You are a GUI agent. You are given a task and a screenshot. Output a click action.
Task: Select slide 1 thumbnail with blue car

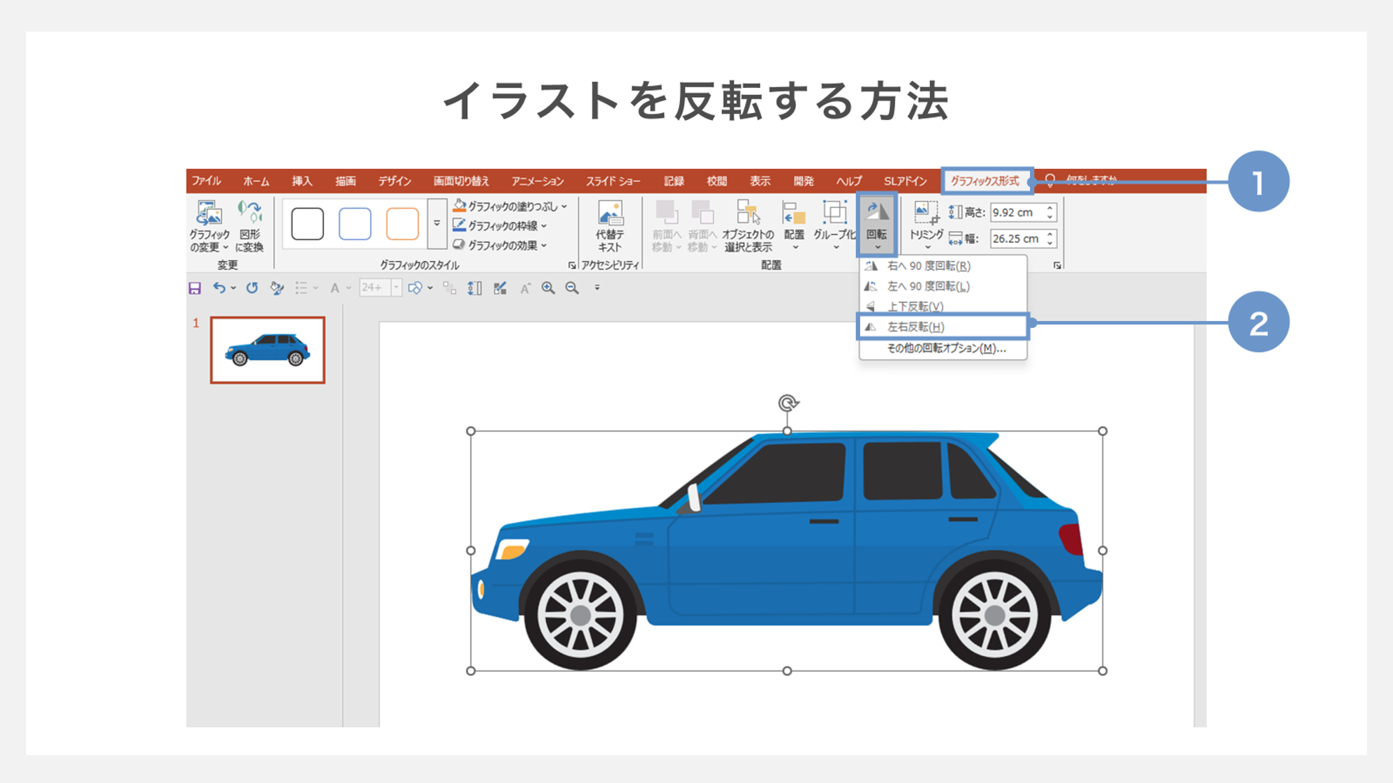267,350
